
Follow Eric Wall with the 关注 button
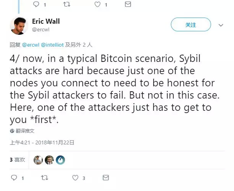pos(190,25)
